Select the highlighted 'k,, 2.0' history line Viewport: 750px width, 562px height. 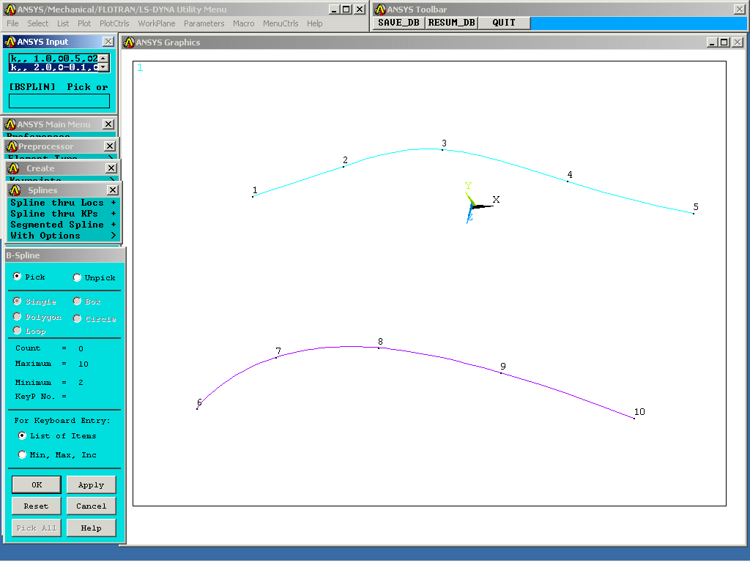coord(53,67)
